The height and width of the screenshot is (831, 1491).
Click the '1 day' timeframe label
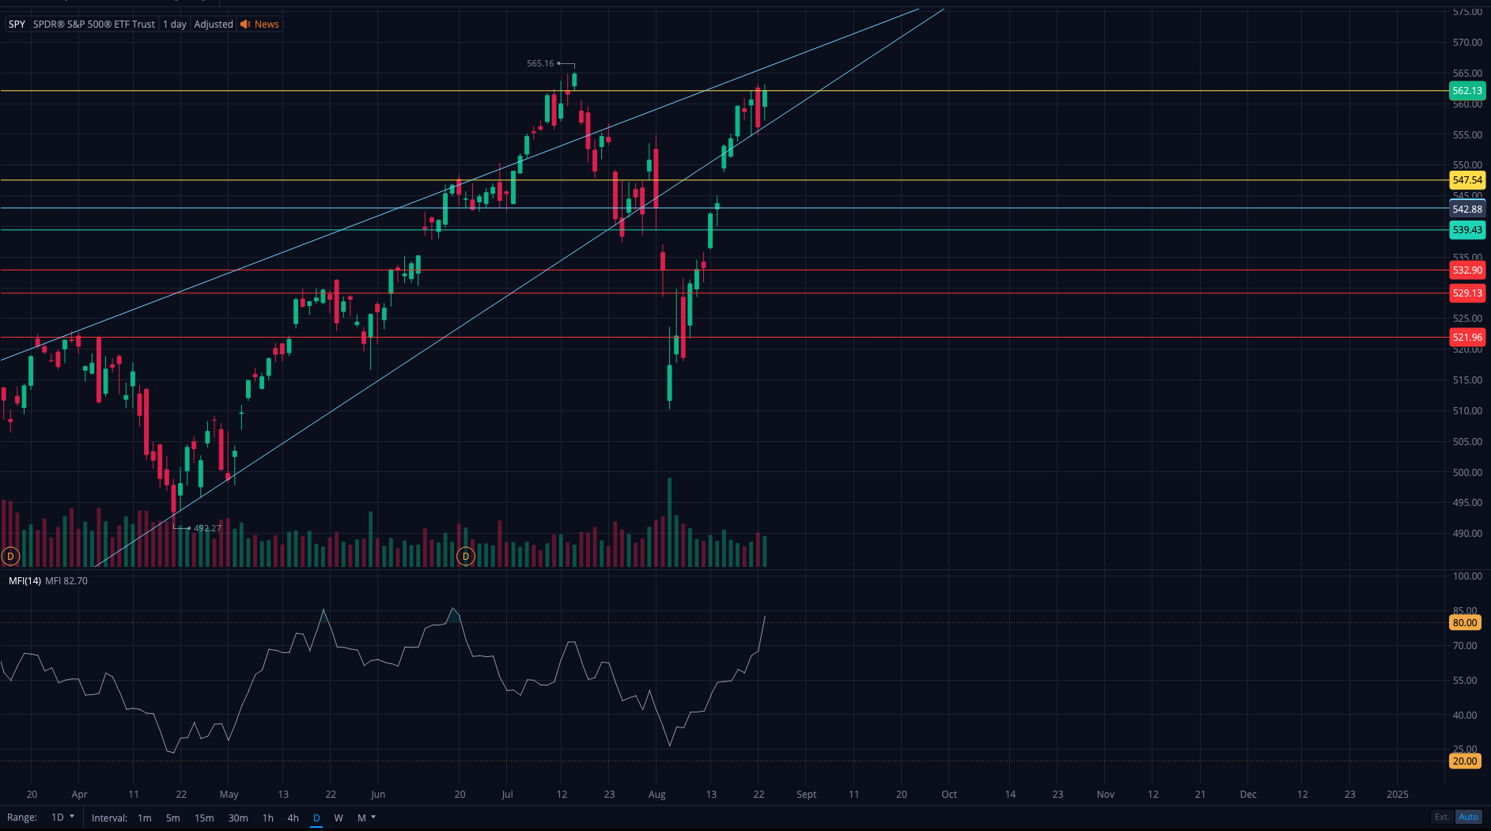[x=175, y=25]
